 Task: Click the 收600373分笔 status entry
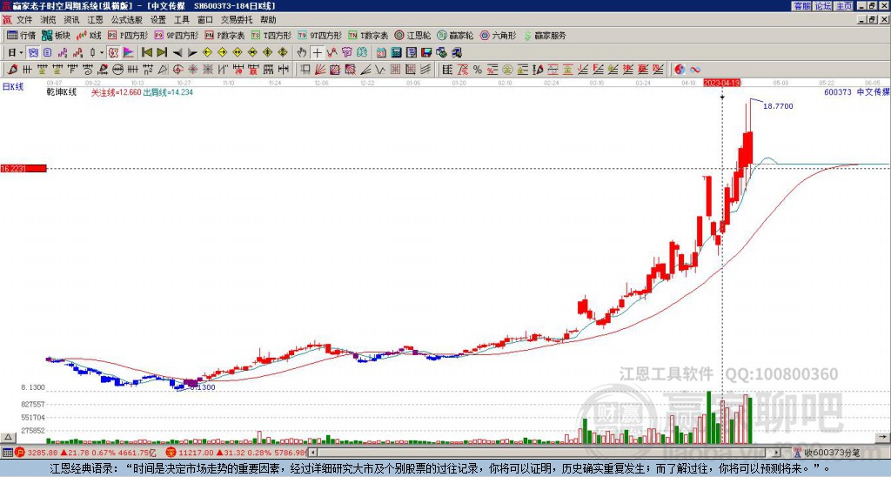(x=831, y=453)
